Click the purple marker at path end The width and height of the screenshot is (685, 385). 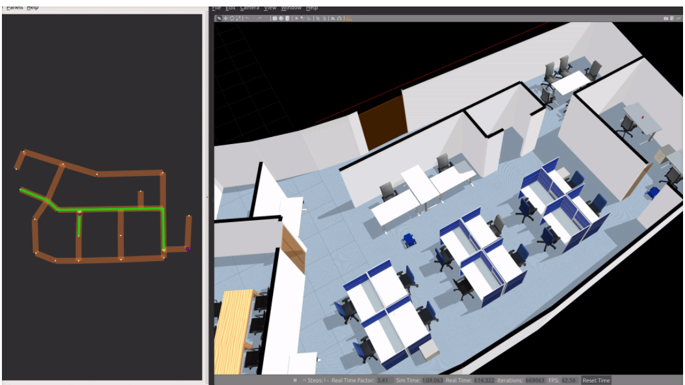[188, 249]
